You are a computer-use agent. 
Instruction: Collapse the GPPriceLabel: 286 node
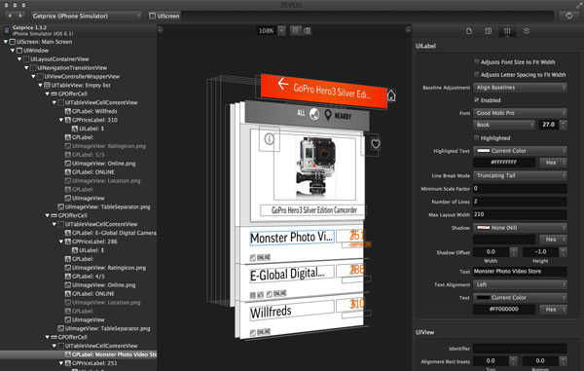click(x=61, y=241)
